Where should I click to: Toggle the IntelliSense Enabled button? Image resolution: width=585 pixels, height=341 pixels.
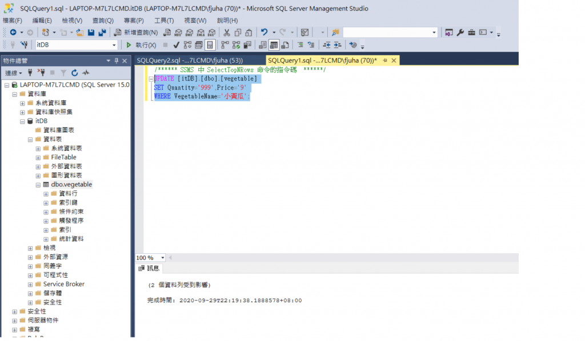(210, 45)
